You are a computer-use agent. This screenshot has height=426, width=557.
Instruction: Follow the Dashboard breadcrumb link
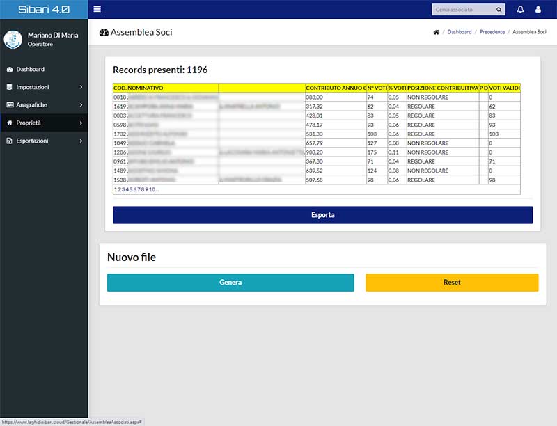point(460,32)
